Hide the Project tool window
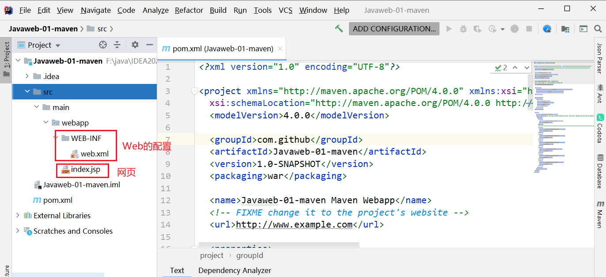The image size is (606, 277). (150, 45)
